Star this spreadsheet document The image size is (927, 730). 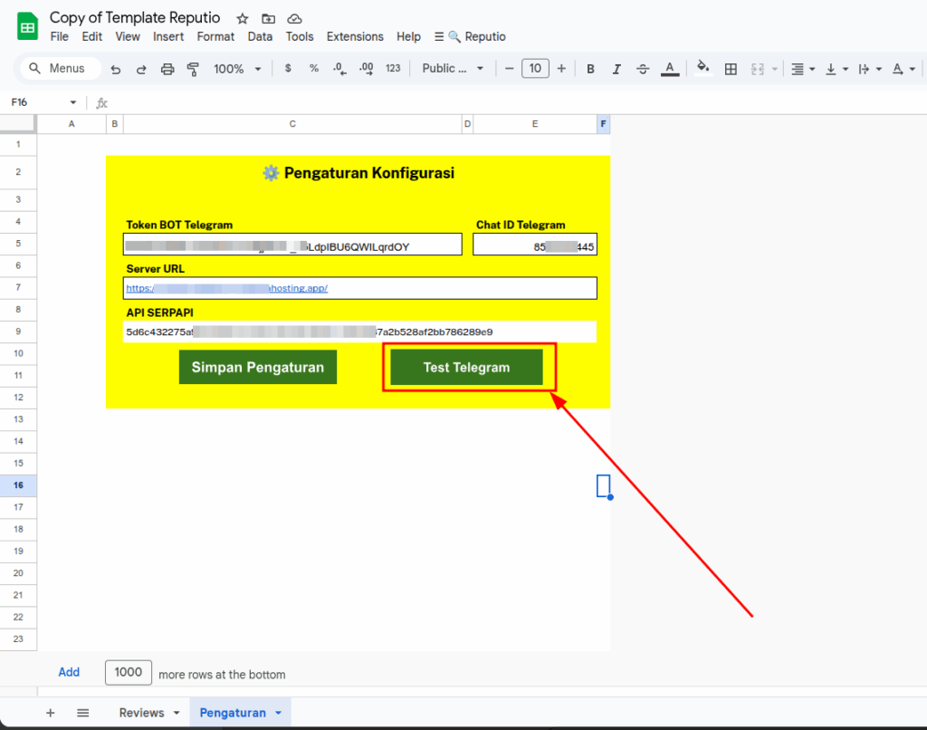(x=242, y=19)
